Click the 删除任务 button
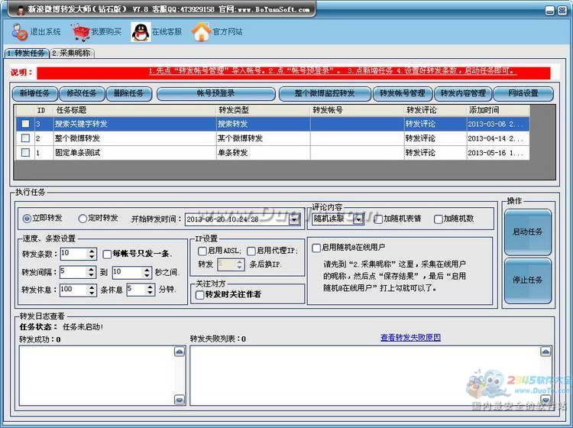Screen dimensions: 573x428 (128, 93)
